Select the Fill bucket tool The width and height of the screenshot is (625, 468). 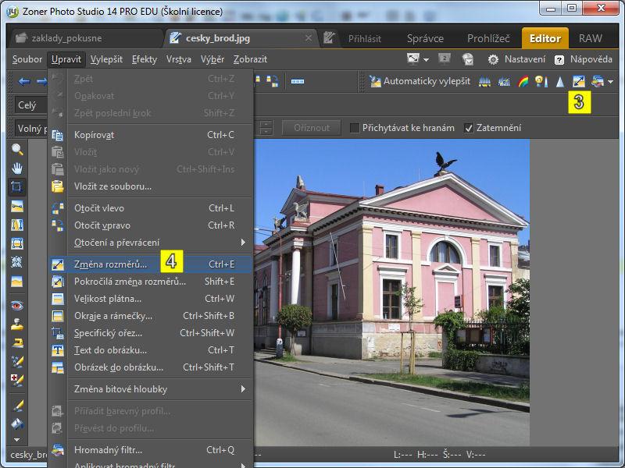point(16,424)
